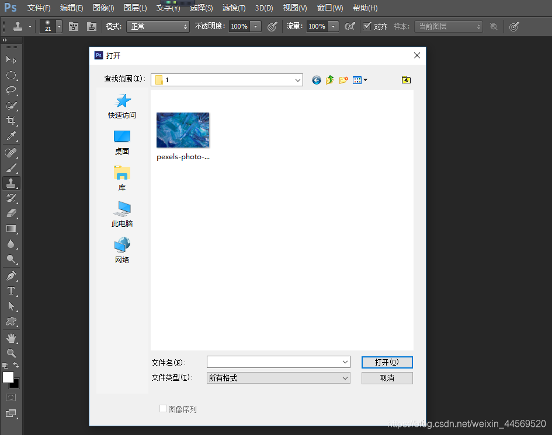Viewport: 552px width, 435px height.
Task: Select the Zoom tool
Action: click(11, 353)
